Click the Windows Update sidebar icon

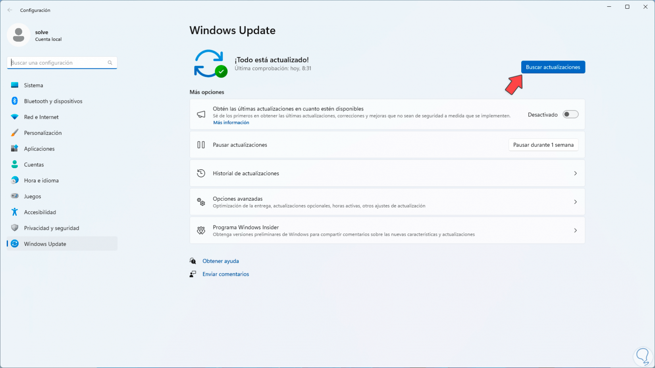click(x=15, y=244)
